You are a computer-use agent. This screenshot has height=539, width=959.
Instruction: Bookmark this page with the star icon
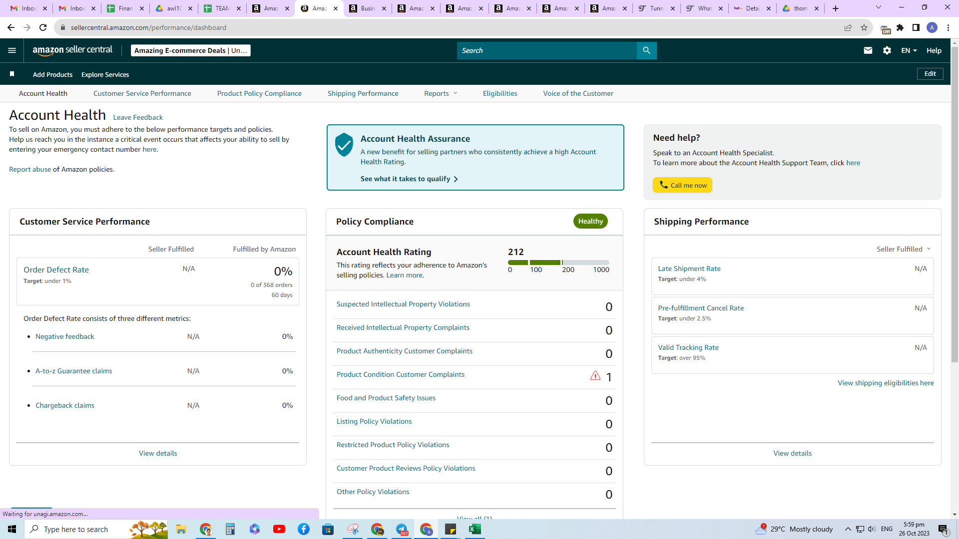[864, 27]
